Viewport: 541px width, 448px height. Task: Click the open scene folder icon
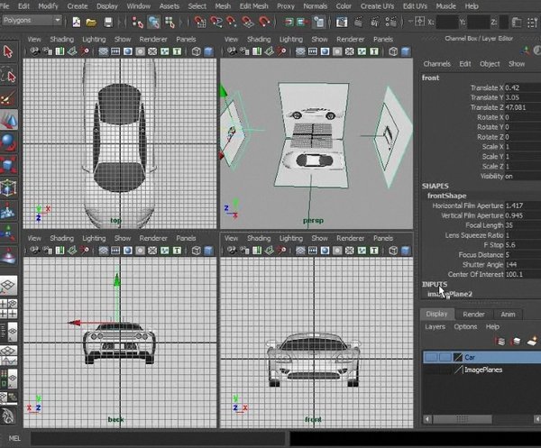pos(91,23)
